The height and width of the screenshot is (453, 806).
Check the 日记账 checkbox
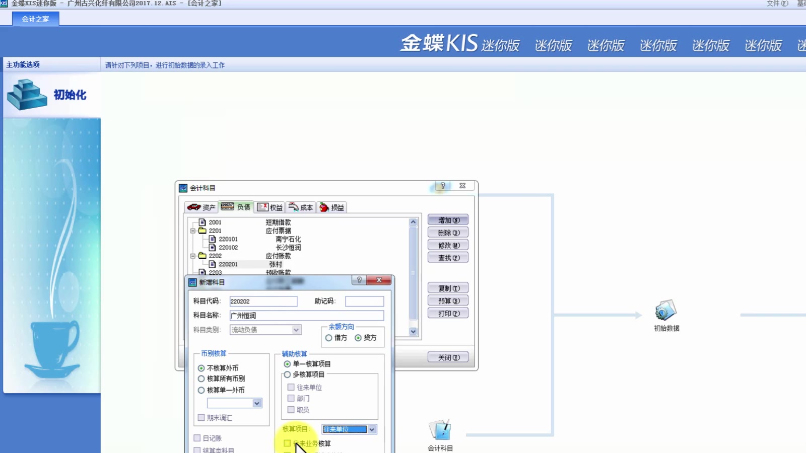click(197, 438)
